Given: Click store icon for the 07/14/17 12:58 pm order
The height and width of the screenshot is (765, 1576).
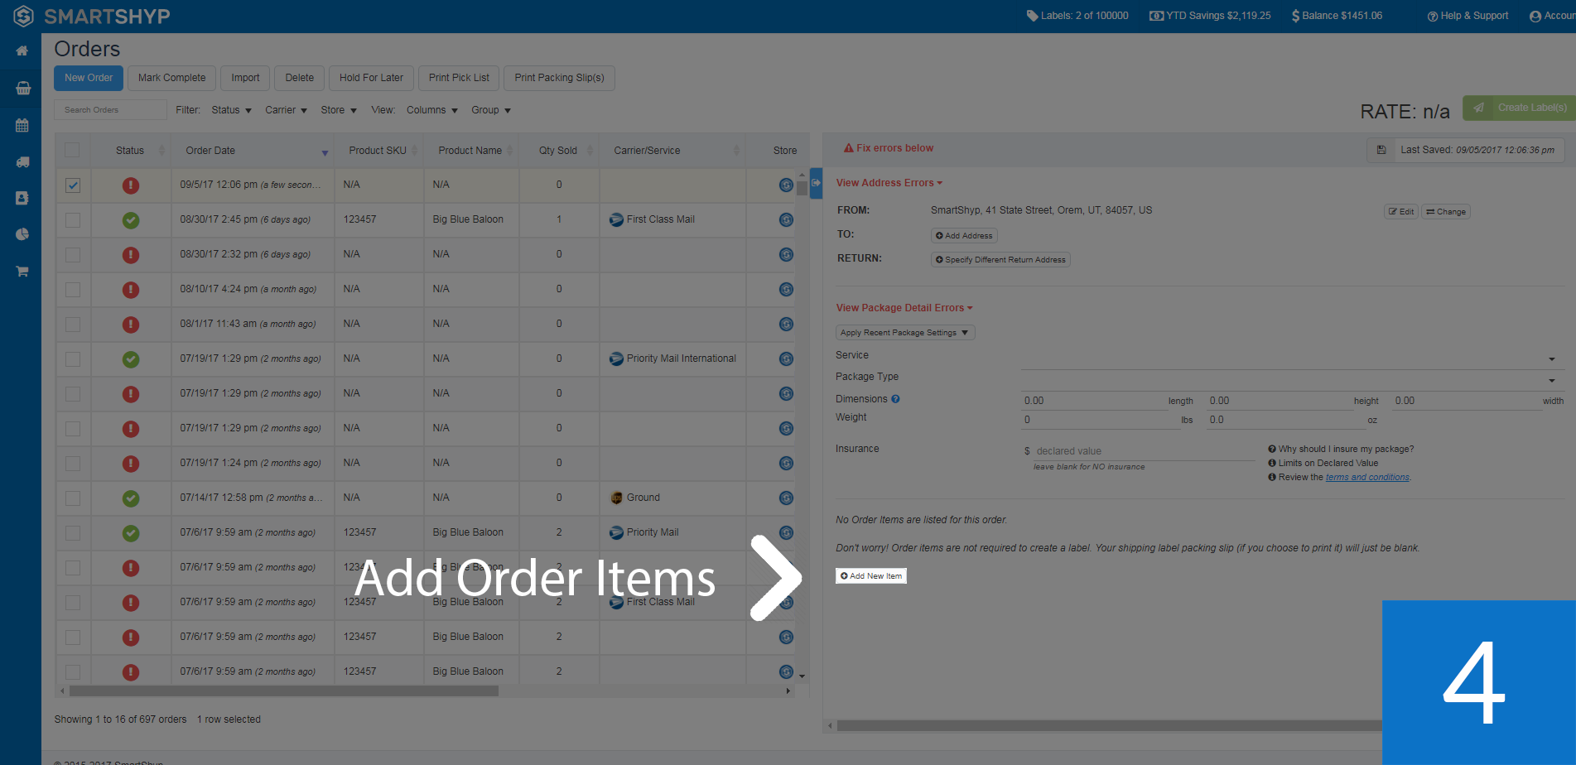Looking at the screenshot, I should (786, 498).
